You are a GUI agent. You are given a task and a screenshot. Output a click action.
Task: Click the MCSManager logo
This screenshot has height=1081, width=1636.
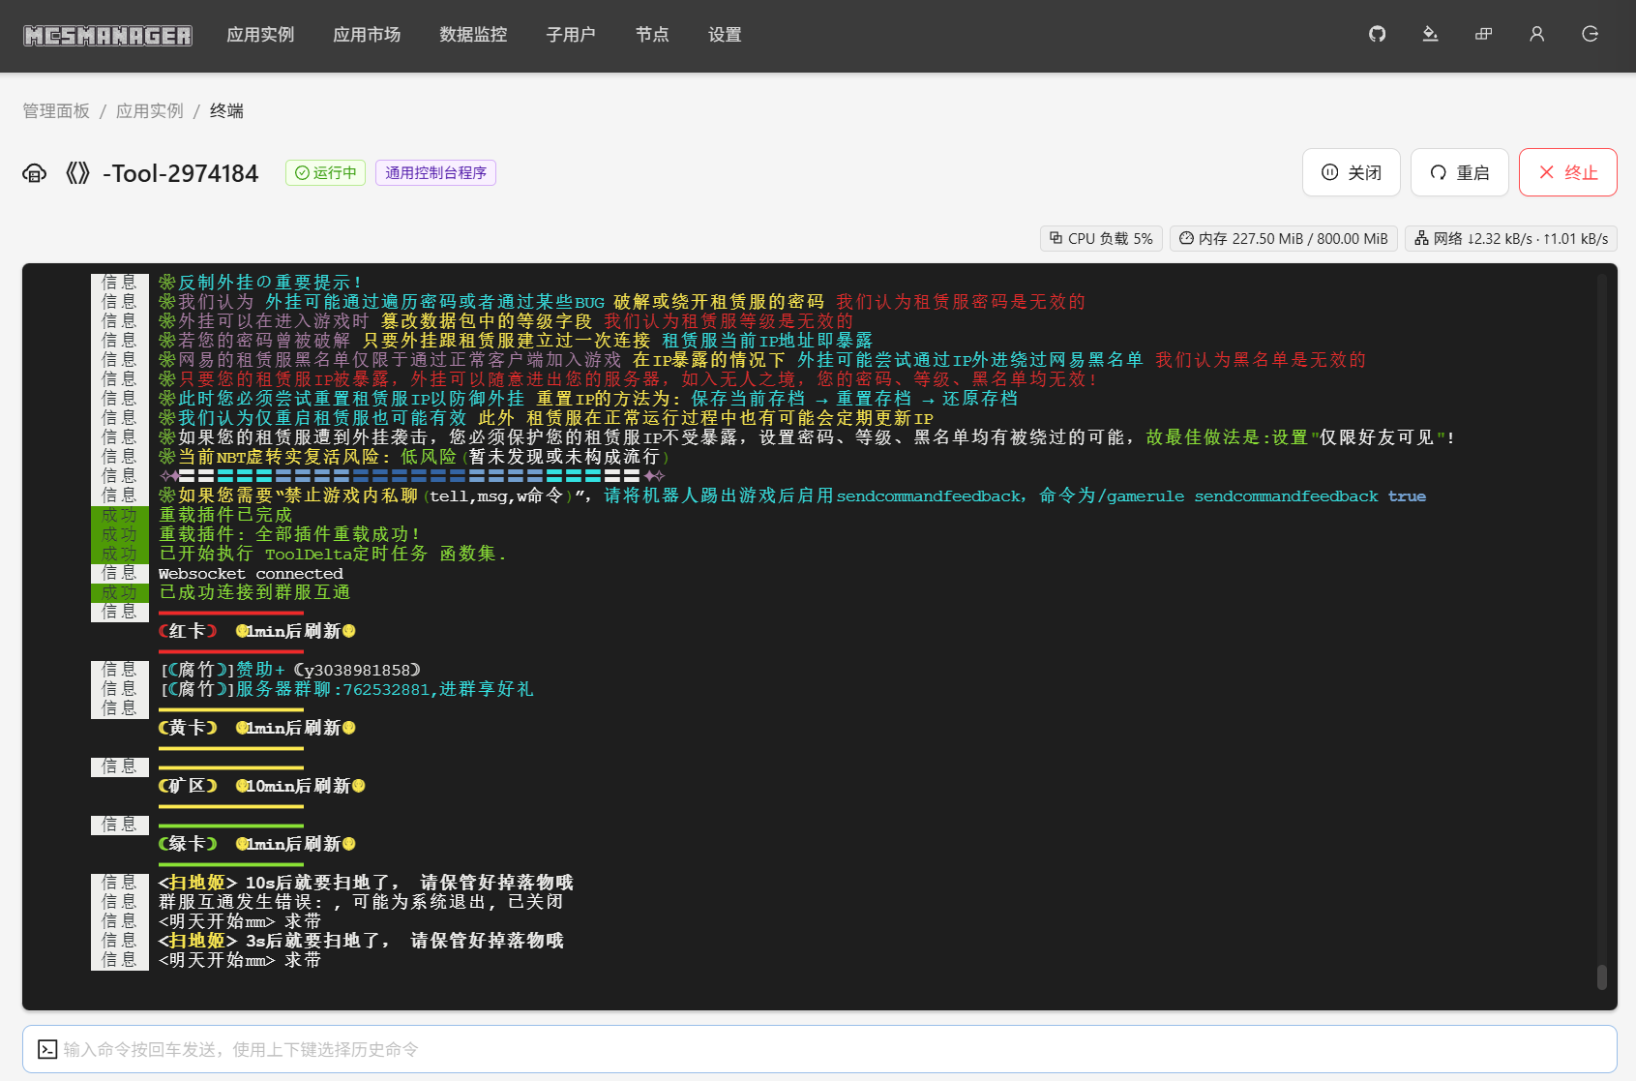[107, 36]
